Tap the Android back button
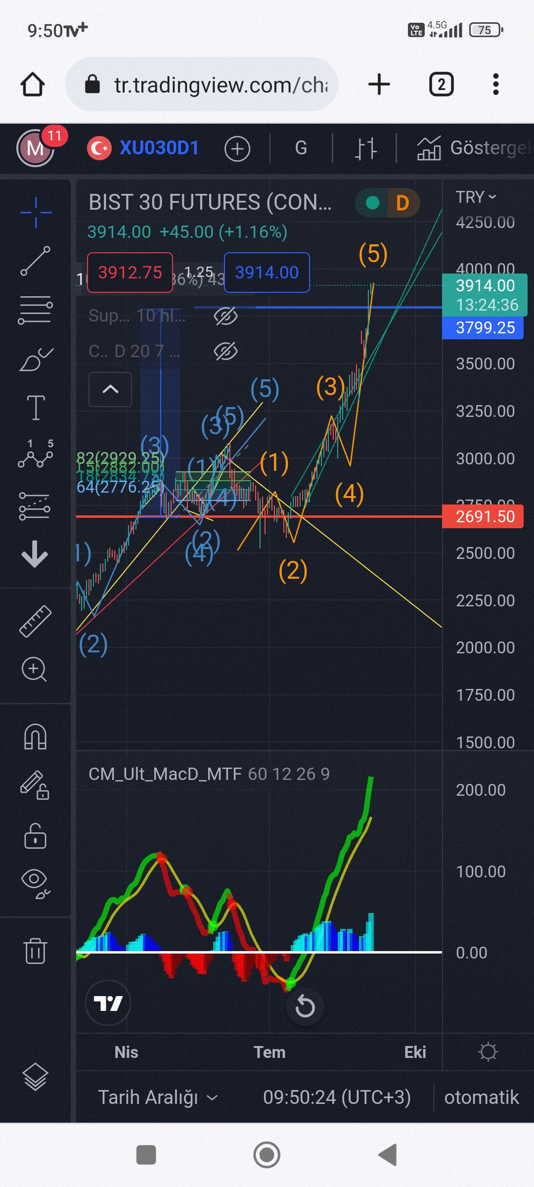 [388, 1155]
